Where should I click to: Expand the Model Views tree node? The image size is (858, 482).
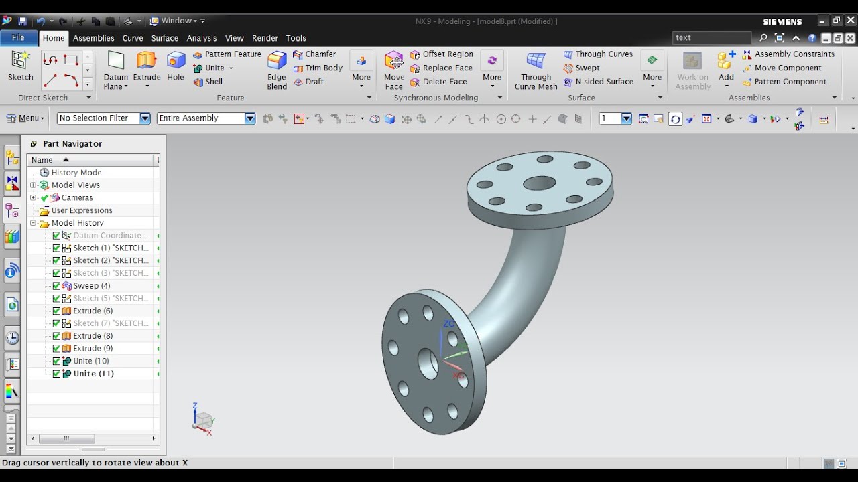[33, 185]
